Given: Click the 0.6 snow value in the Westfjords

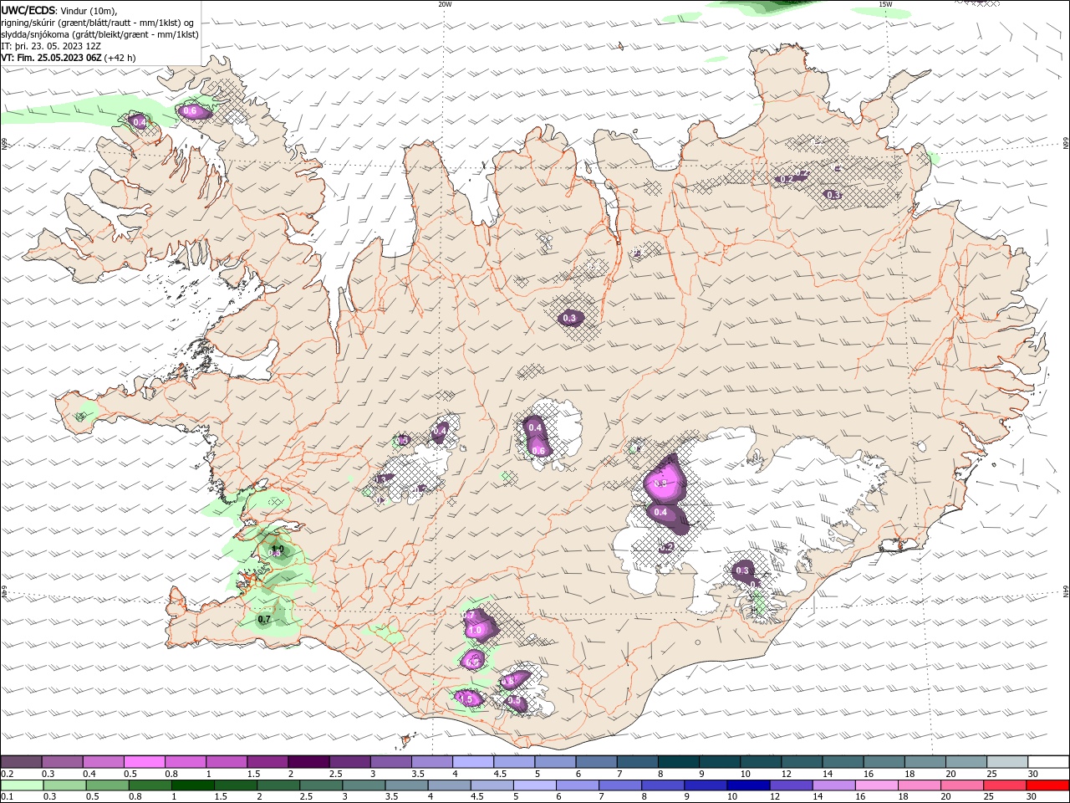Looking at the screenshot, I should [190, 111].
